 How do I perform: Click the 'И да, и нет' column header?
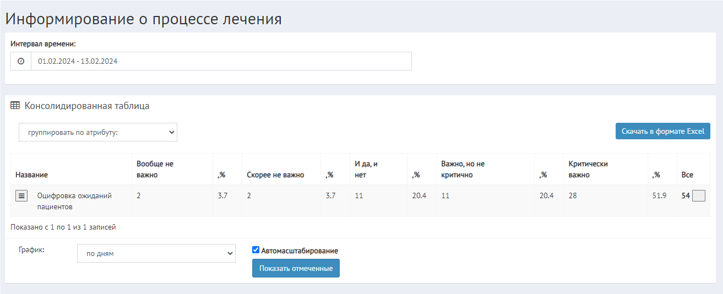pos(366,169)
